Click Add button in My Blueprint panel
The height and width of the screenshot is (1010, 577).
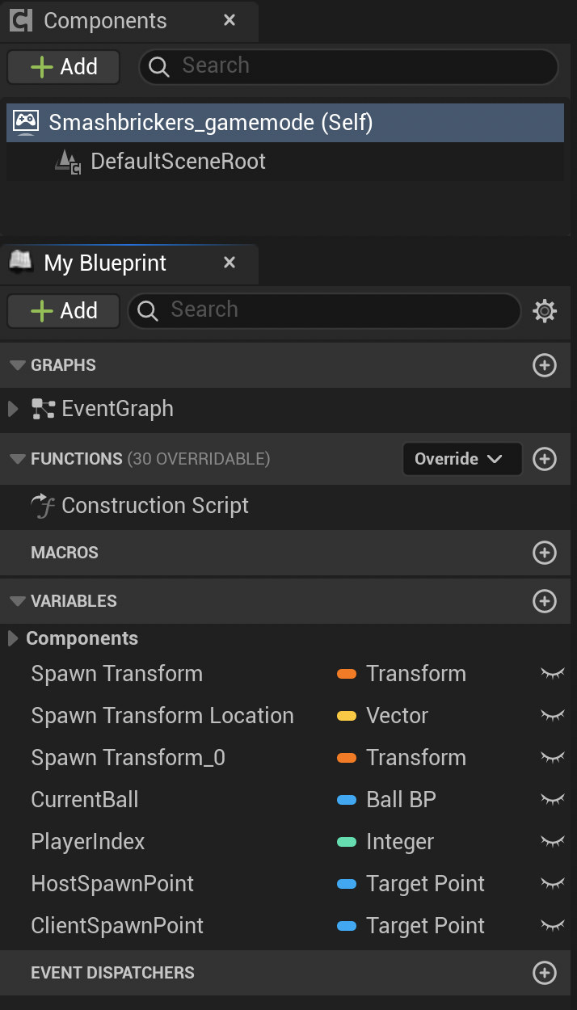[64, 311]
